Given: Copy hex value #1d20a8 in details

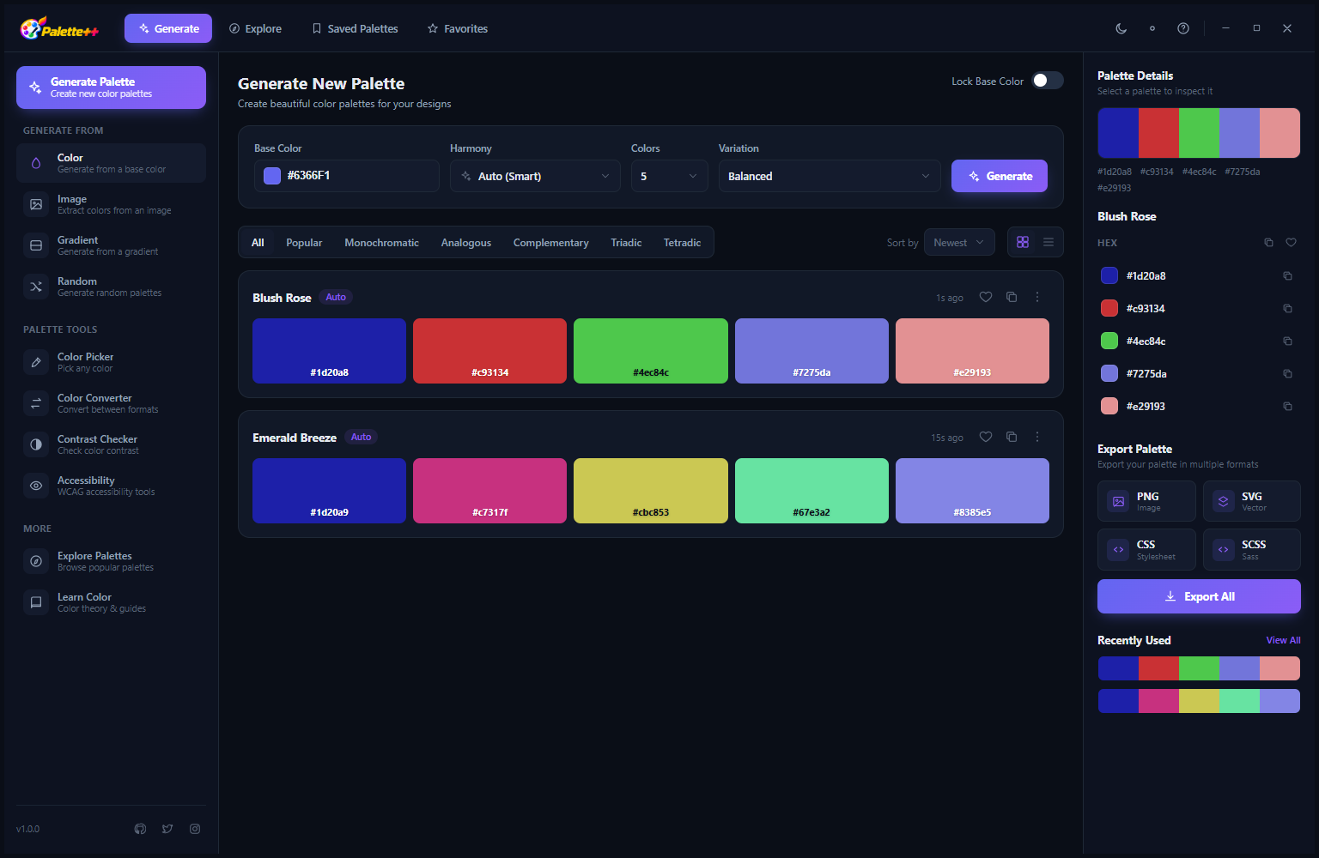Looking at the screenshot, I should pyautogui.click(x=1287, y=276).
